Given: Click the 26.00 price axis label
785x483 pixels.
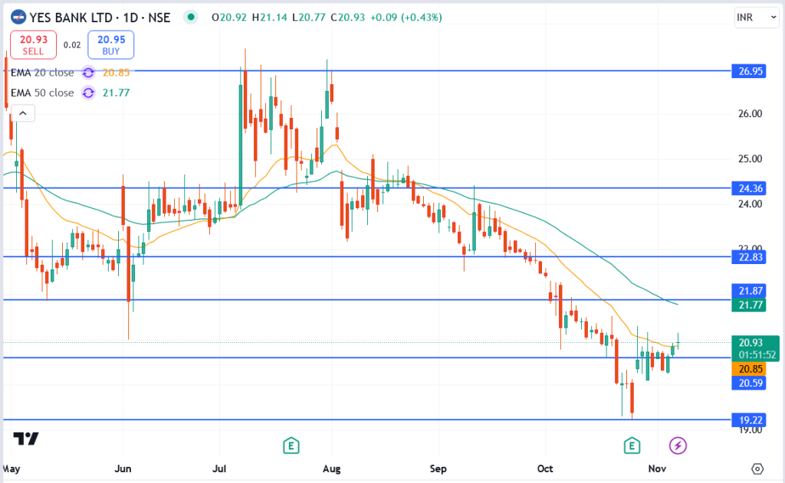Looking at the screenshot, I should [750, 113].
